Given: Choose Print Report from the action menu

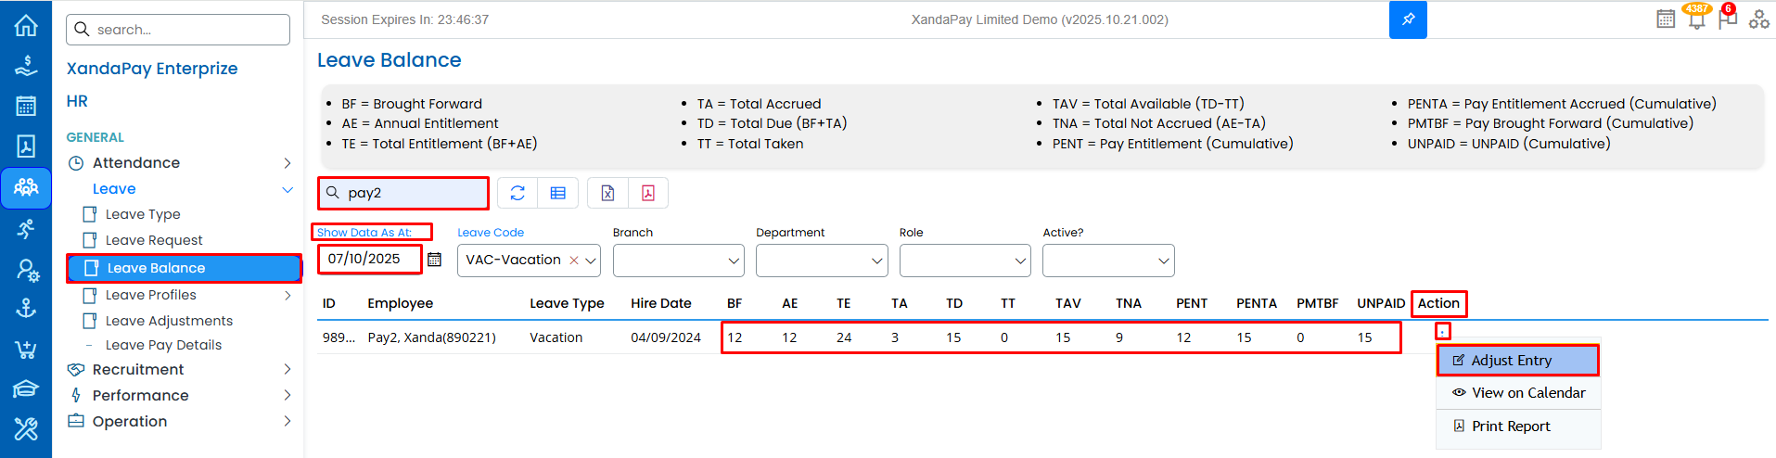Looking at the screenshot, I should (1518, 426).
